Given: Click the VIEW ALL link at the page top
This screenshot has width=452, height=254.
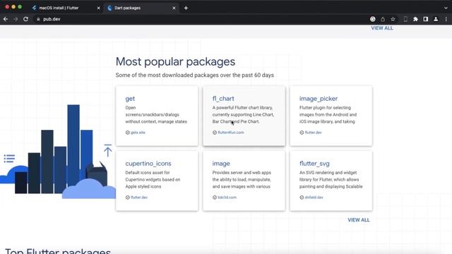Looking at the screenshot, I should [x=382, y=28].
